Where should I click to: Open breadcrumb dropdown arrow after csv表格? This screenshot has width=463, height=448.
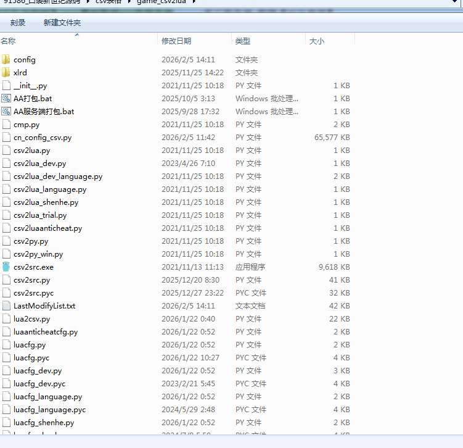click(131, 2)
